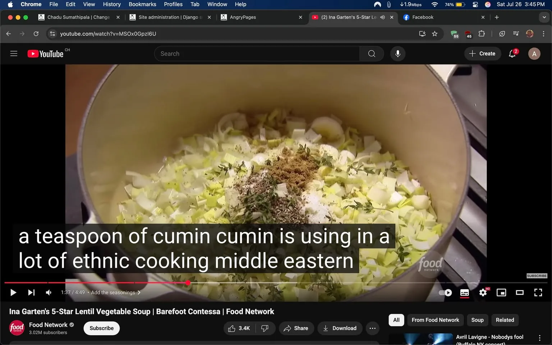Screen dimensions: 552x345
Task: Enable subtitles with the CC icon
Action: coord(464,293)
